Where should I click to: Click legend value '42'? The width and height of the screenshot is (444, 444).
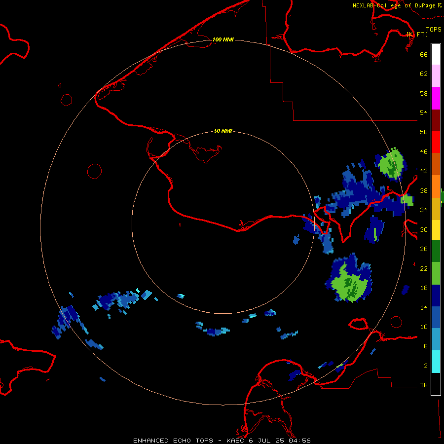424,171
